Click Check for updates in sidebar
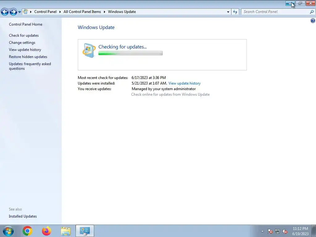The width and height of the screenshot is (316, 237). coord(24,35)
